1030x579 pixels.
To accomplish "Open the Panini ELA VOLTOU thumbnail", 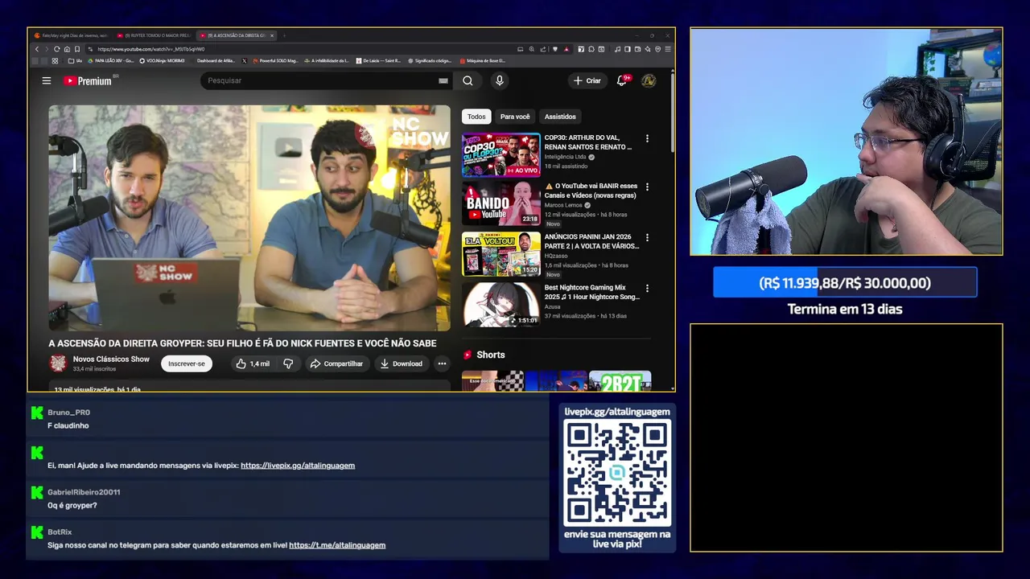I will click(501, 254).
